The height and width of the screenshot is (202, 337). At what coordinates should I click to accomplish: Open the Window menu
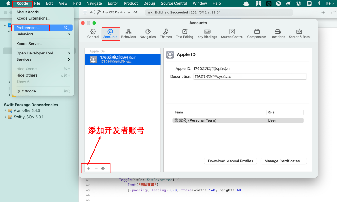200,3
